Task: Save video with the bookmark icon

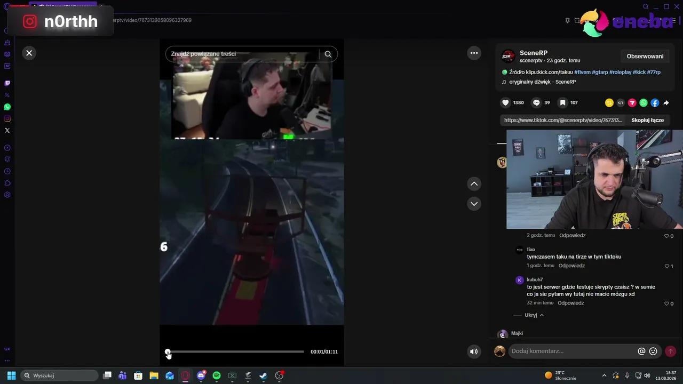Action: point(562,102)
